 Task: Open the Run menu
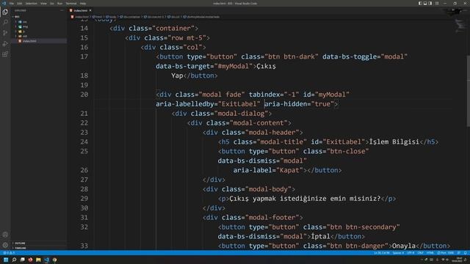point(59,4)
